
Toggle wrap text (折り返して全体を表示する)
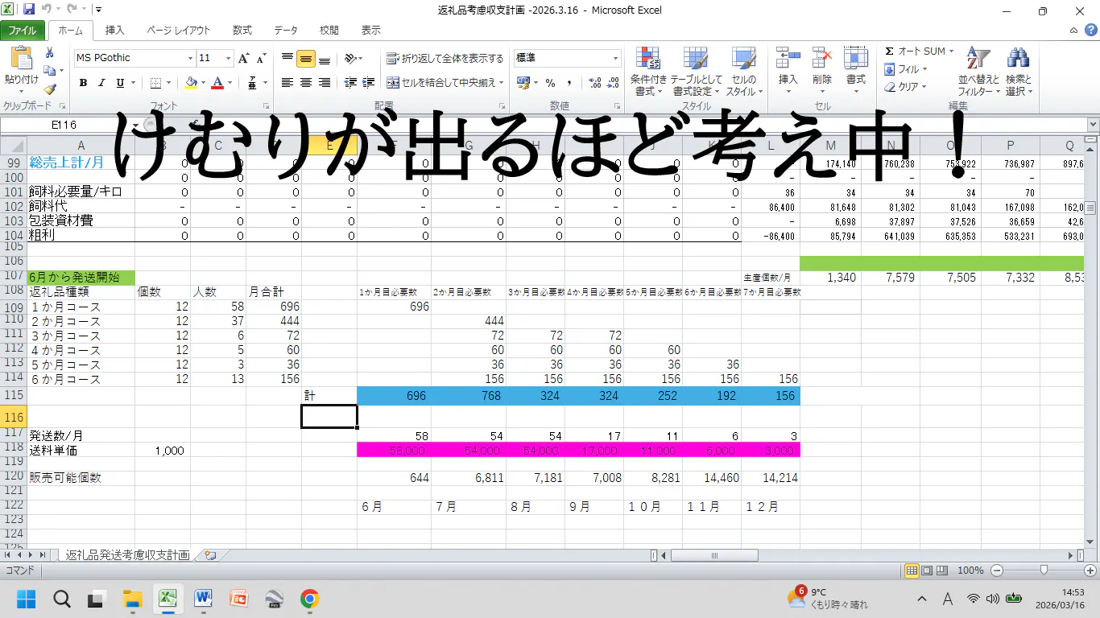click(445, 58)
